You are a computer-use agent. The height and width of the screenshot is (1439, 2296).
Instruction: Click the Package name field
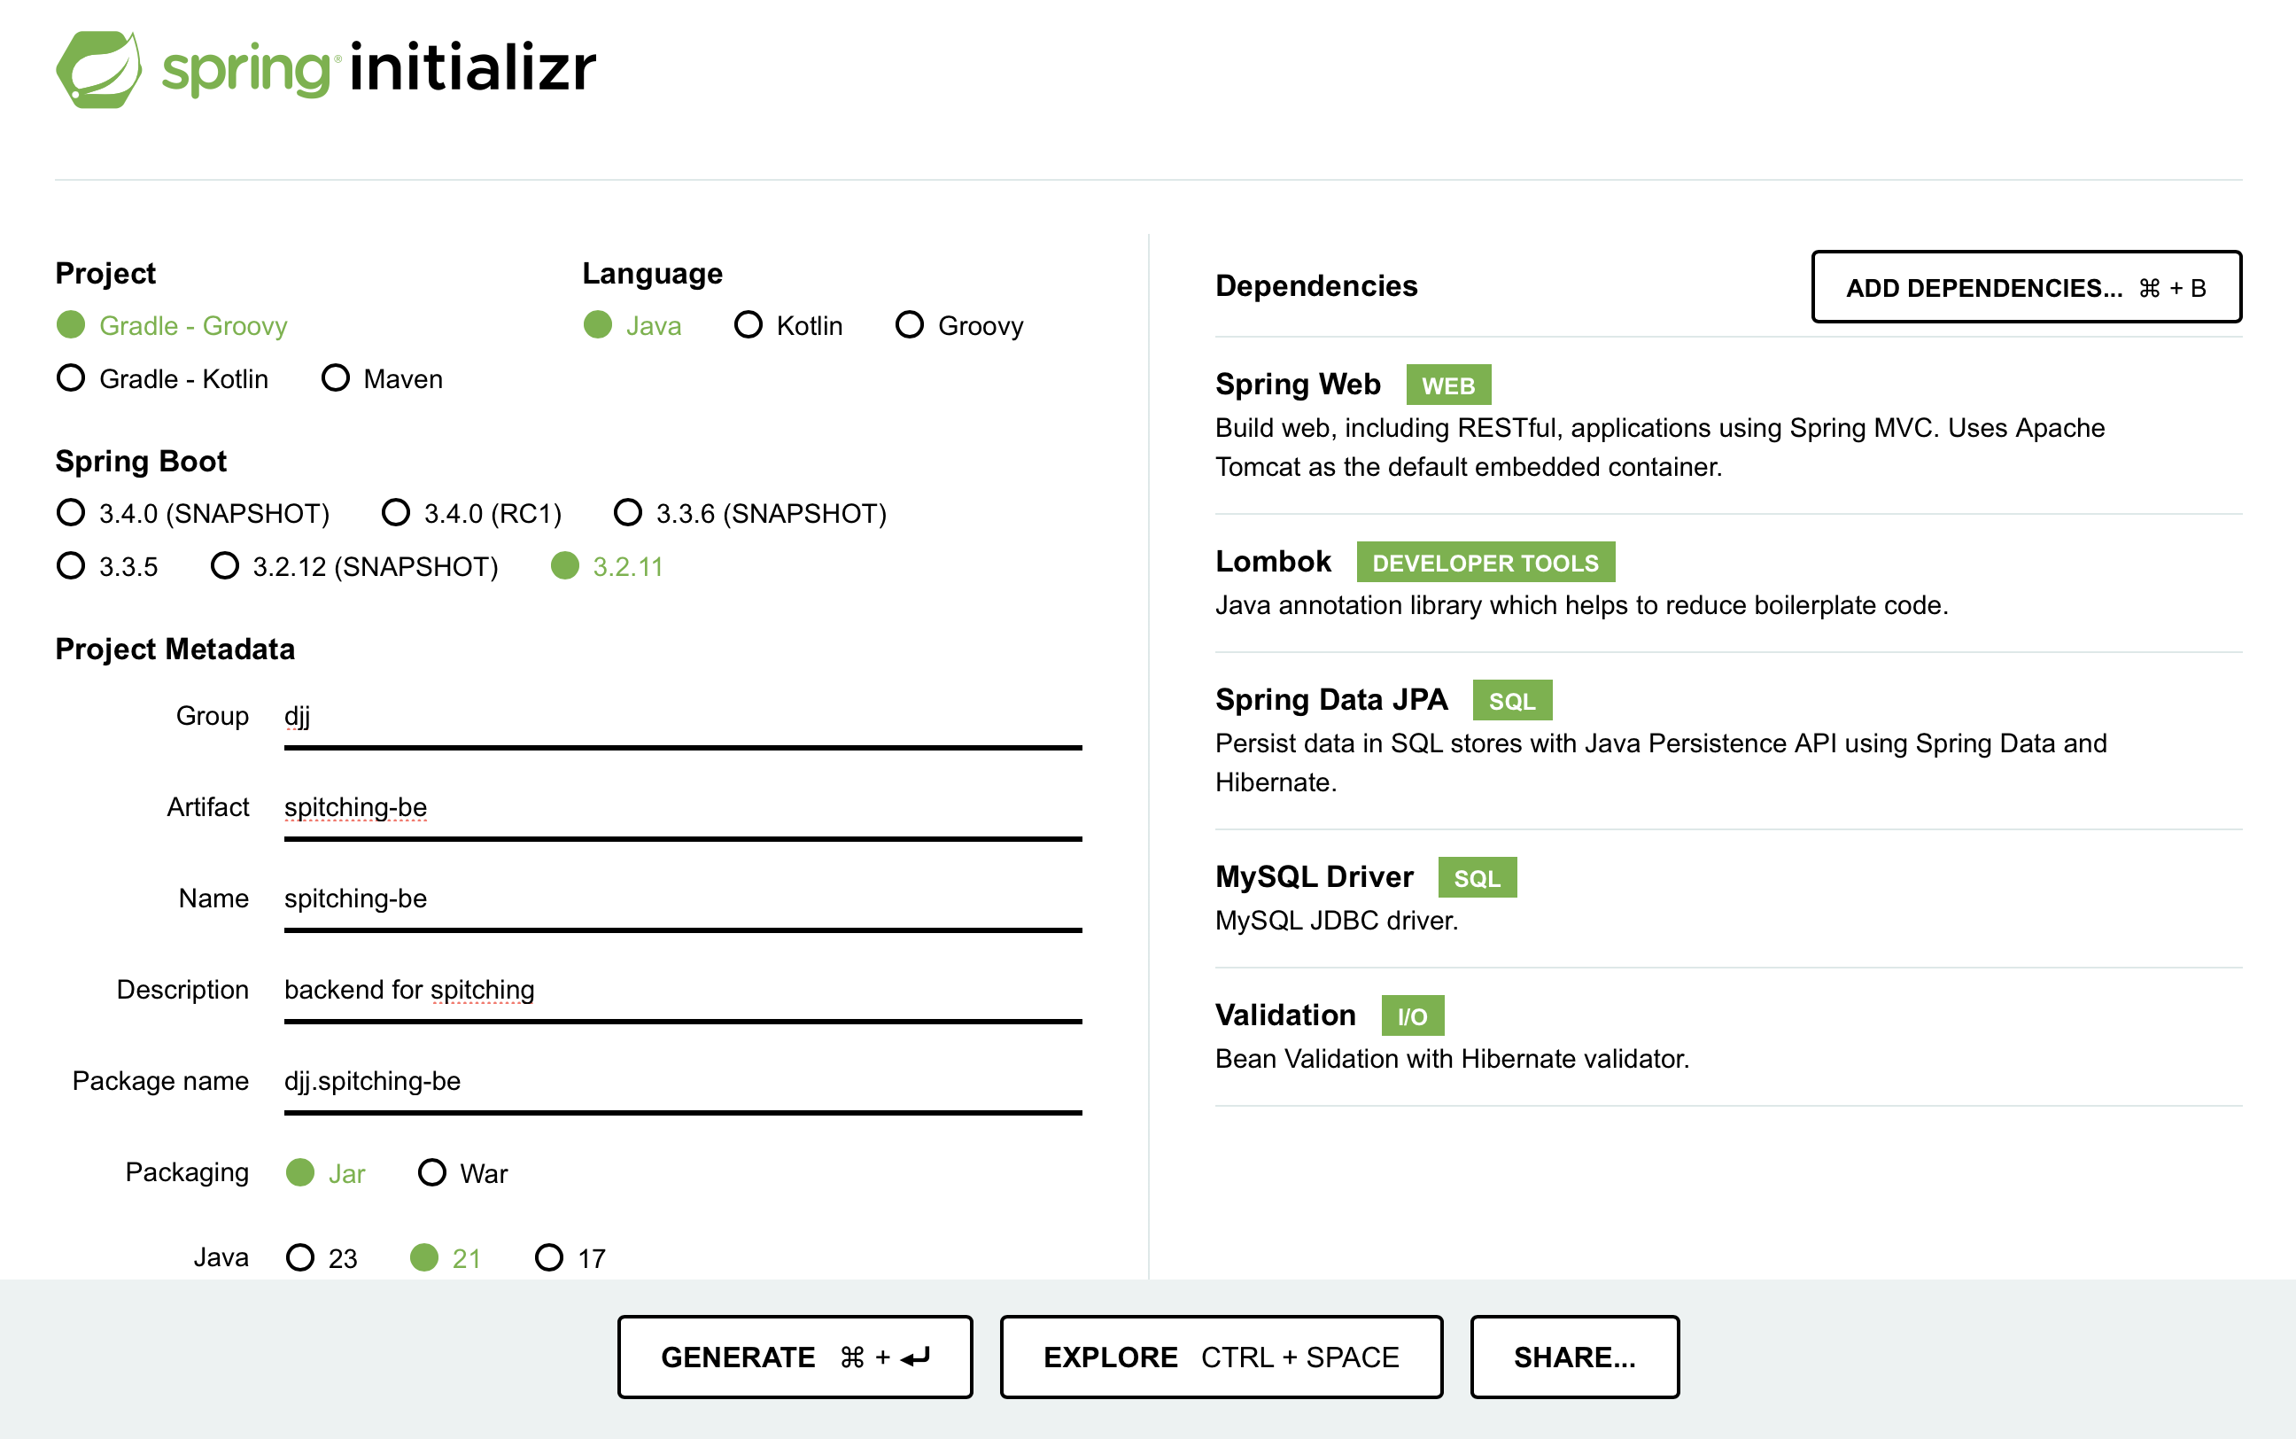click(682, 1082)
